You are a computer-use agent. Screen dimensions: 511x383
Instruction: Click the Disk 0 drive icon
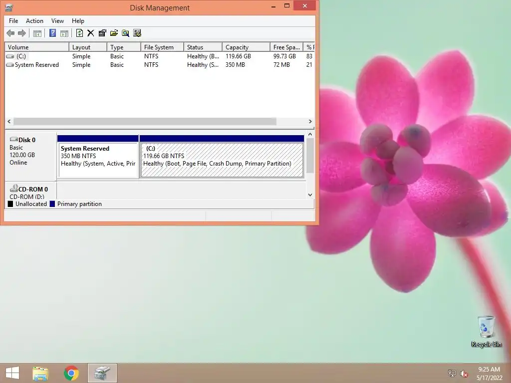tap(13, 140)
